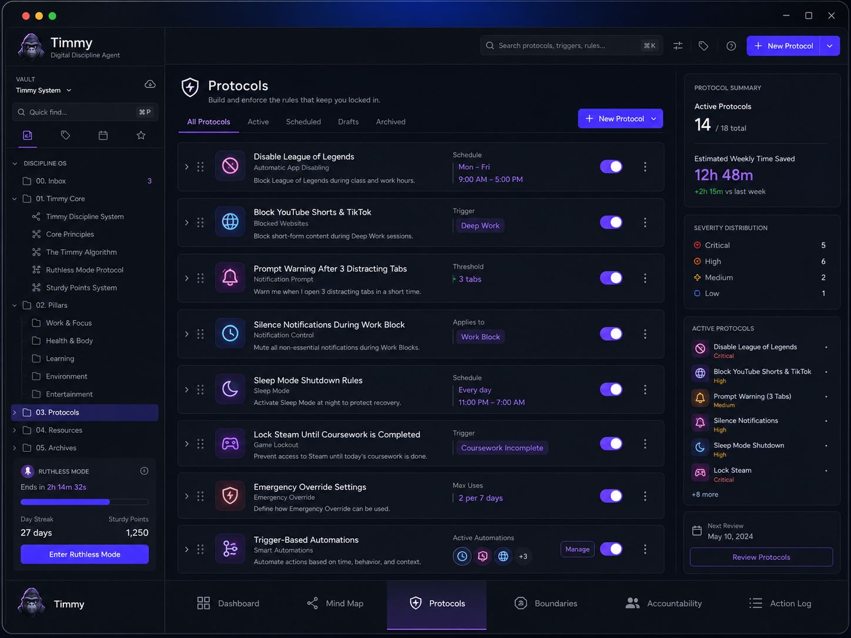Select the calendar icon in sidebar tabs

tap(103, 135)
